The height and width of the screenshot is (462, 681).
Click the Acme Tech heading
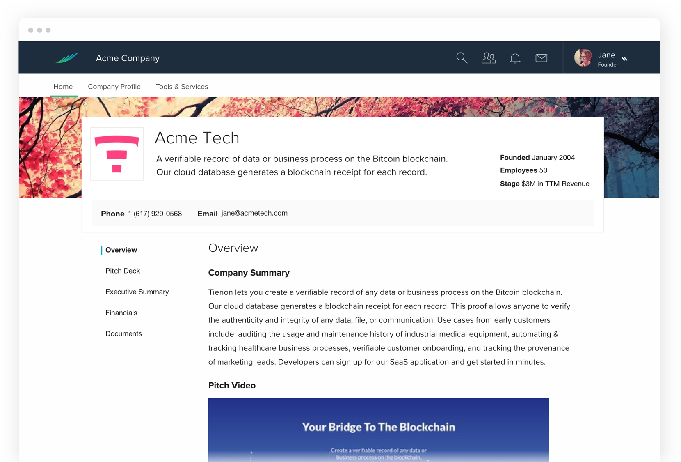pyautogui.click(x=197, y=138)
